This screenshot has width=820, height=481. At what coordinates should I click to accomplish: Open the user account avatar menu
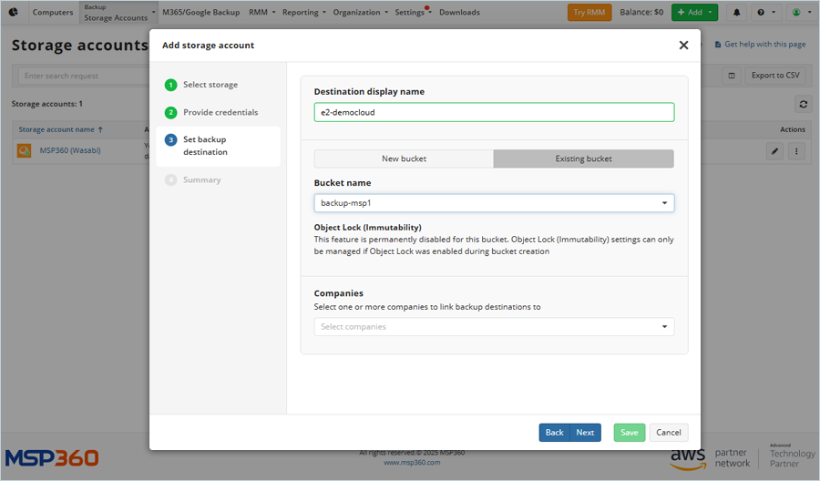pos(799,13)
